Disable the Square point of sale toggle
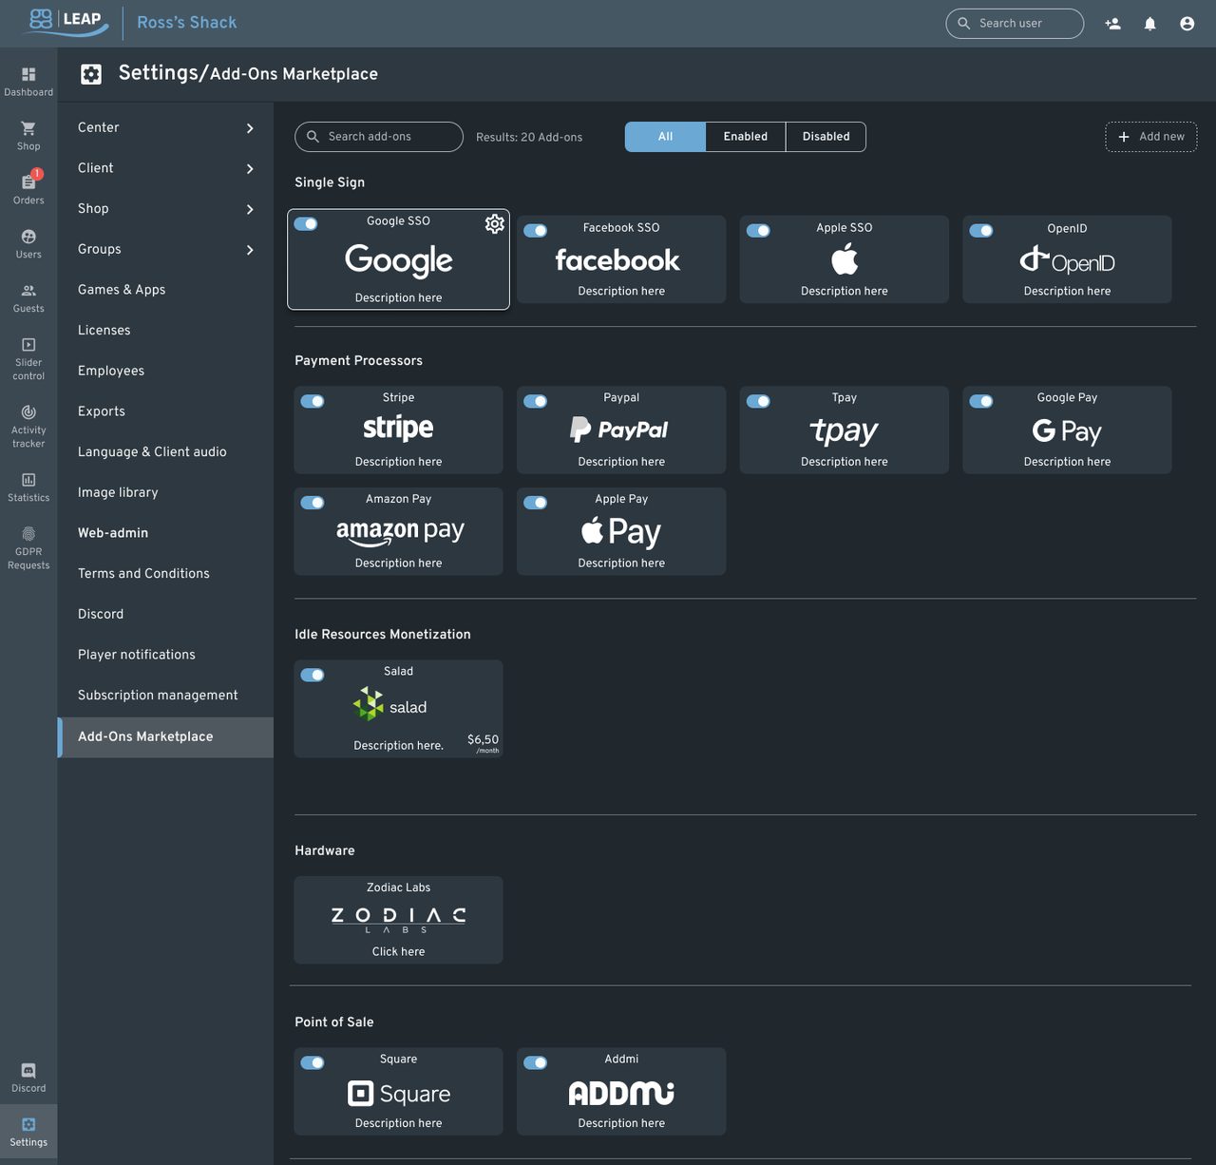The width and height of the screenshot is (1216, 1165). (313, 1062)
